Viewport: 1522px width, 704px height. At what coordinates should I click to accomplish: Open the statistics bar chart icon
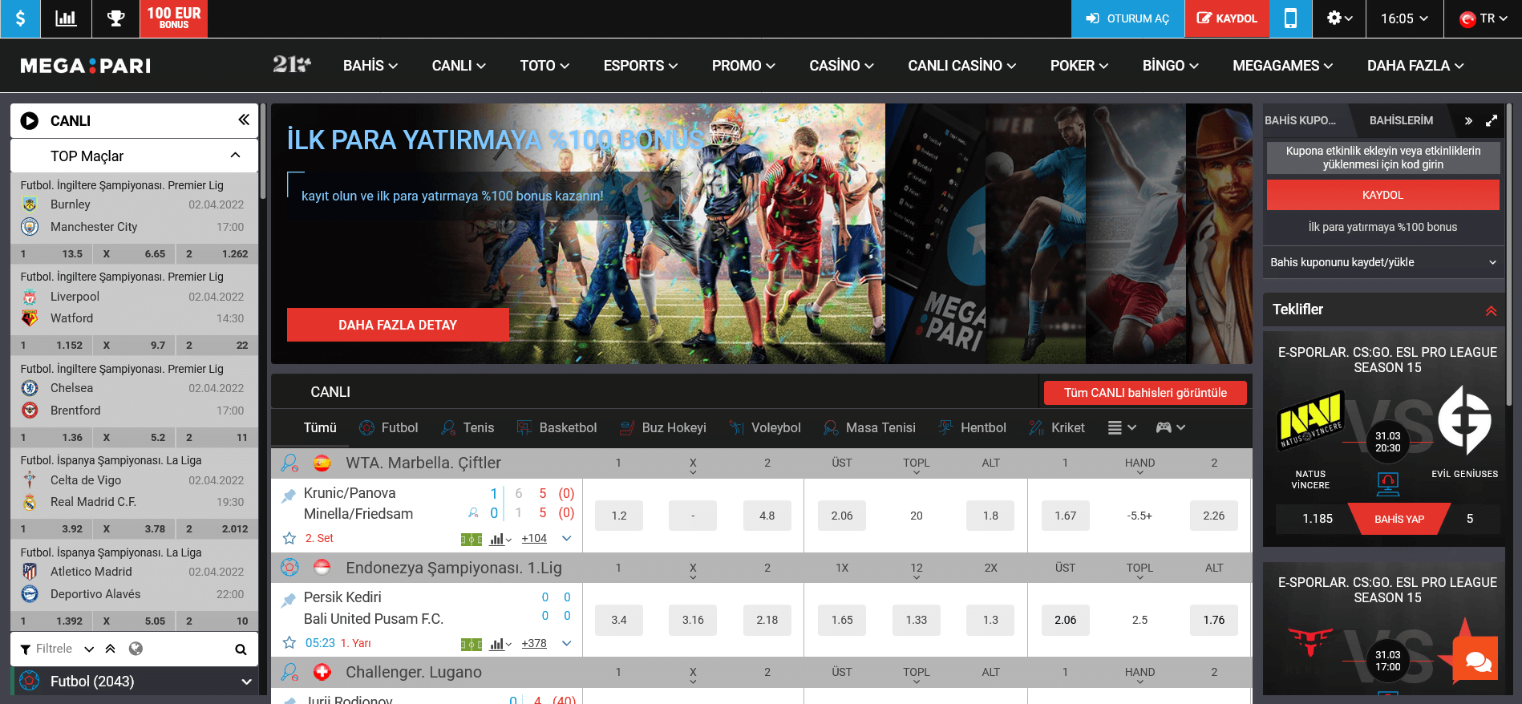[x=66, y=18]
